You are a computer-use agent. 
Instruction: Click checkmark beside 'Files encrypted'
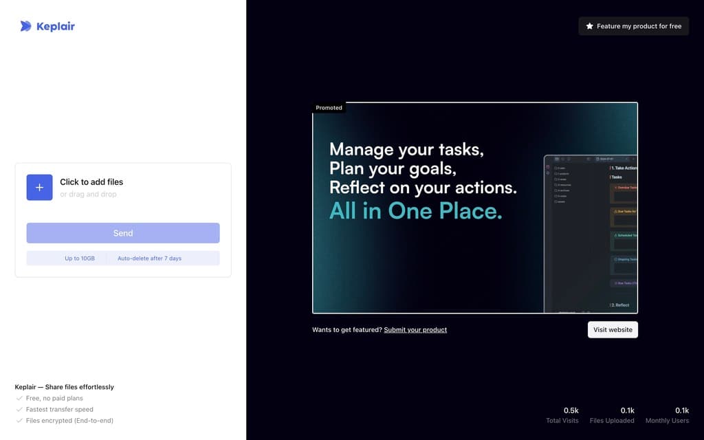[19, 420]
